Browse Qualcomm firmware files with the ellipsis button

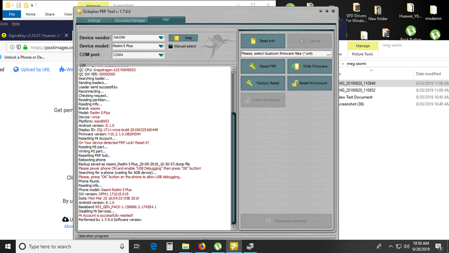coord(329,53)
